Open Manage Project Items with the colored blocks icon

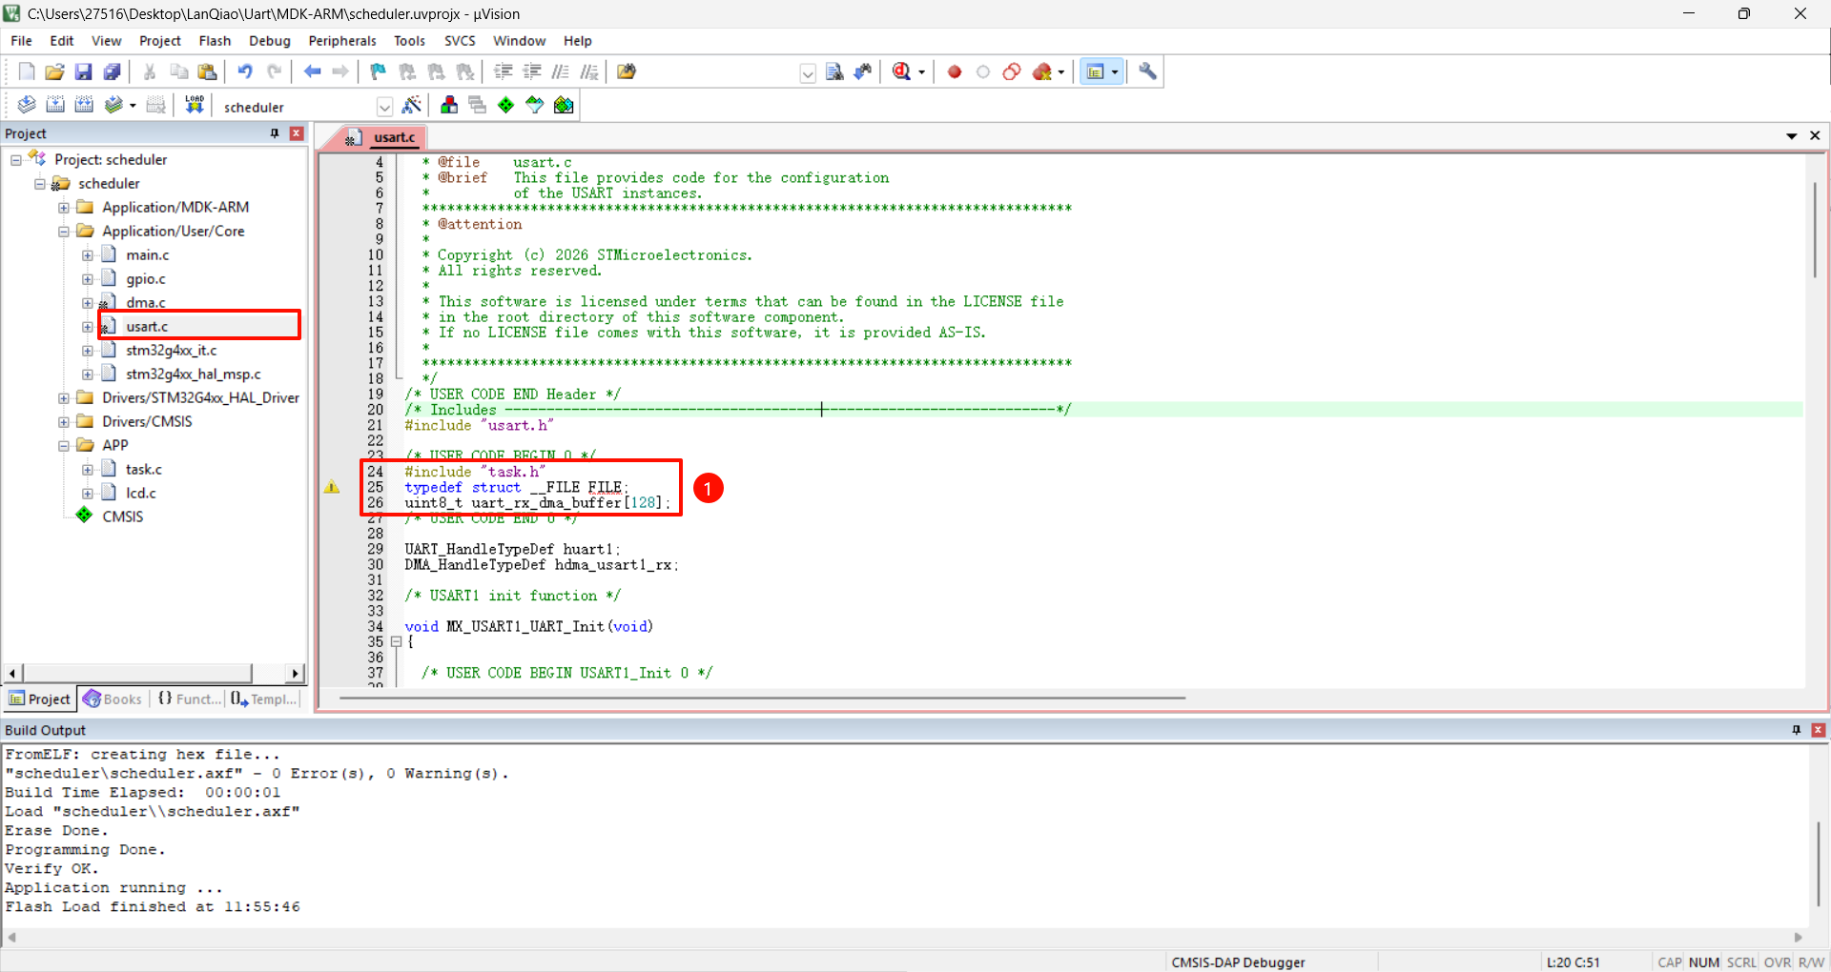coord(449,105)
